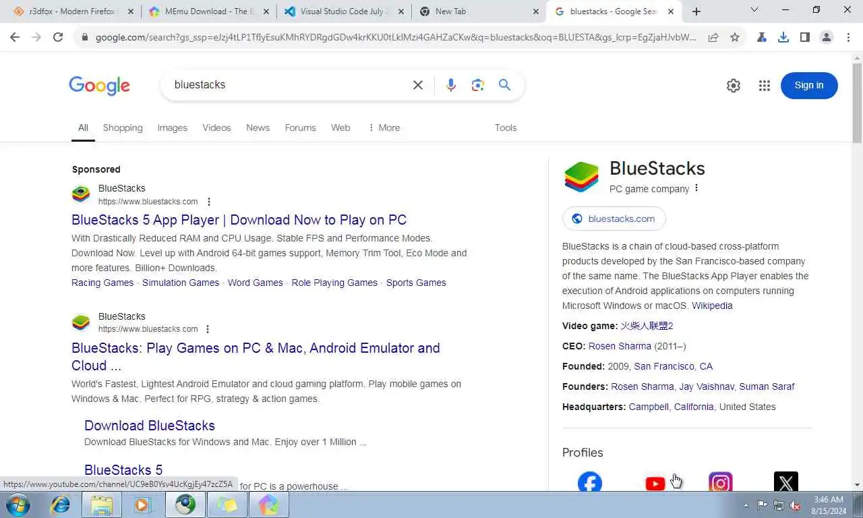Close the bluestacks Google Search tab

pyautogui.click(x=671, y=11)
